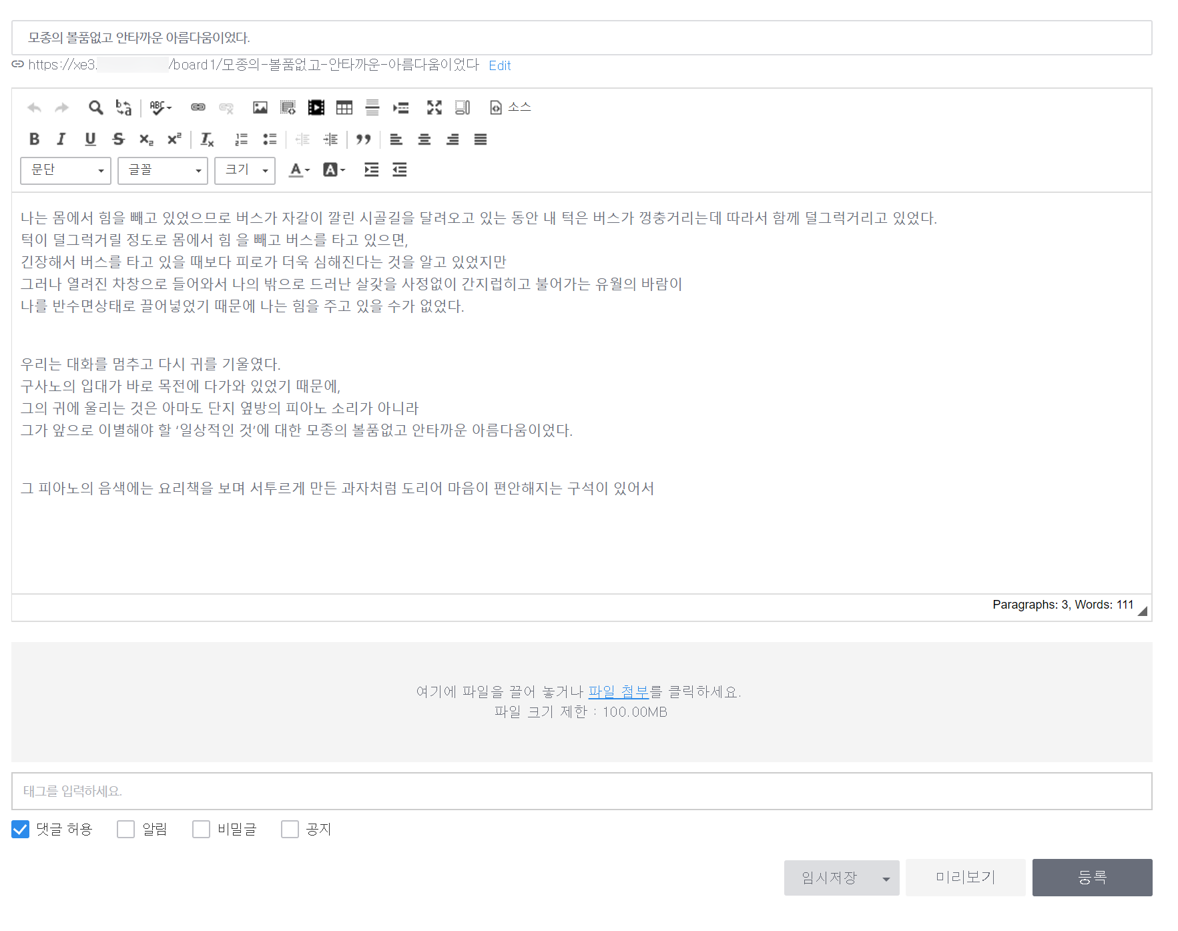Open the Replace text tool

pos(123,107)
